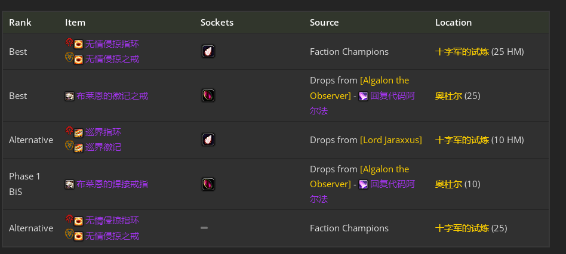566x254 pixels.
Task: Click the white gem socket icon in first row
Action: 208,51
